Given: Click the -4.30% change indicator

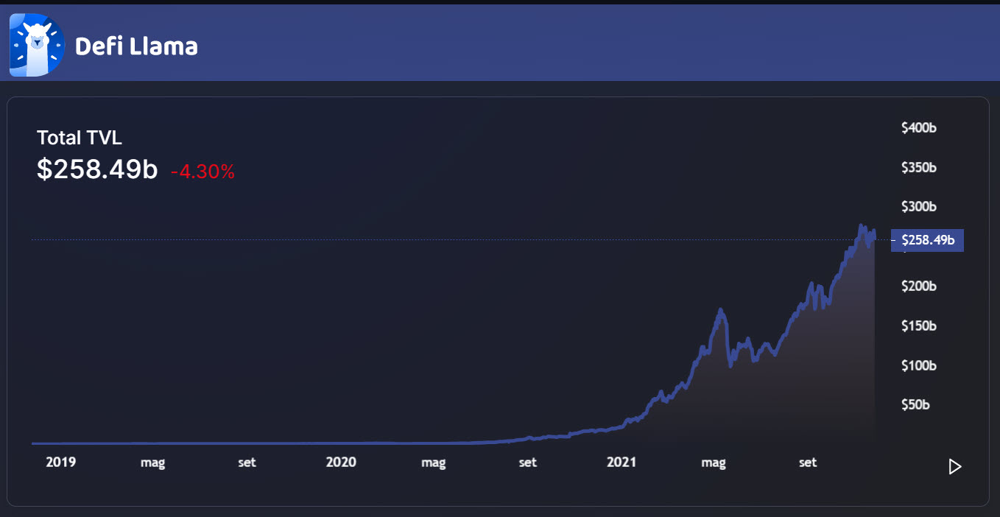Looking at the screenshot, I should [203, 172].
